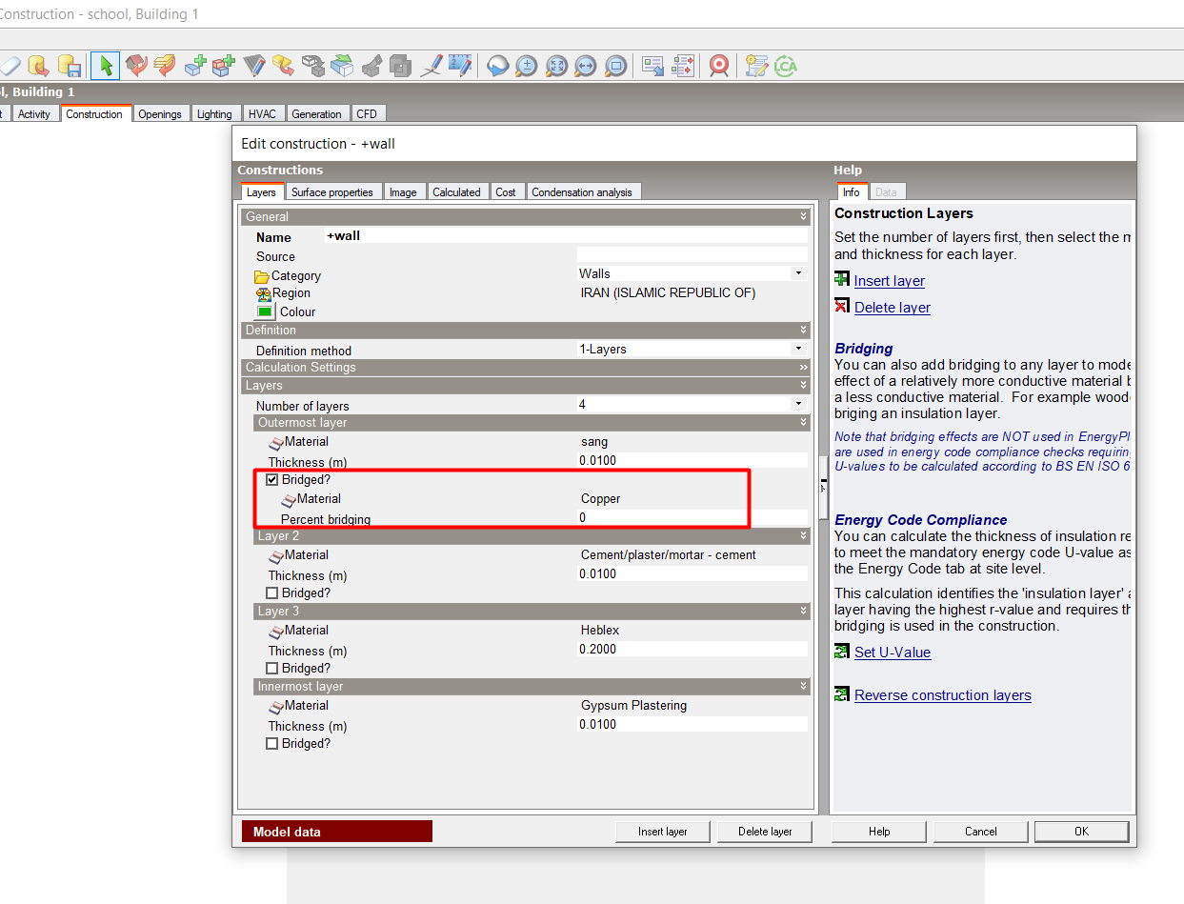1184x904 pixels.
Task: Click the fit view zoom icon
Action: click(556, 66)
